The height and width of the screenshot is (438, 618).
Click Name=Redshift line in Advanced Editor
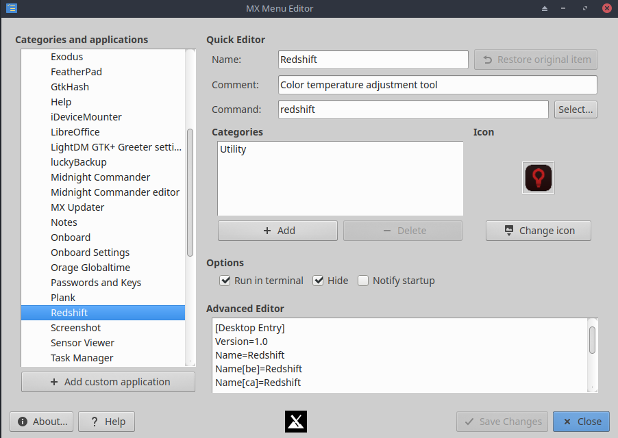250,355
